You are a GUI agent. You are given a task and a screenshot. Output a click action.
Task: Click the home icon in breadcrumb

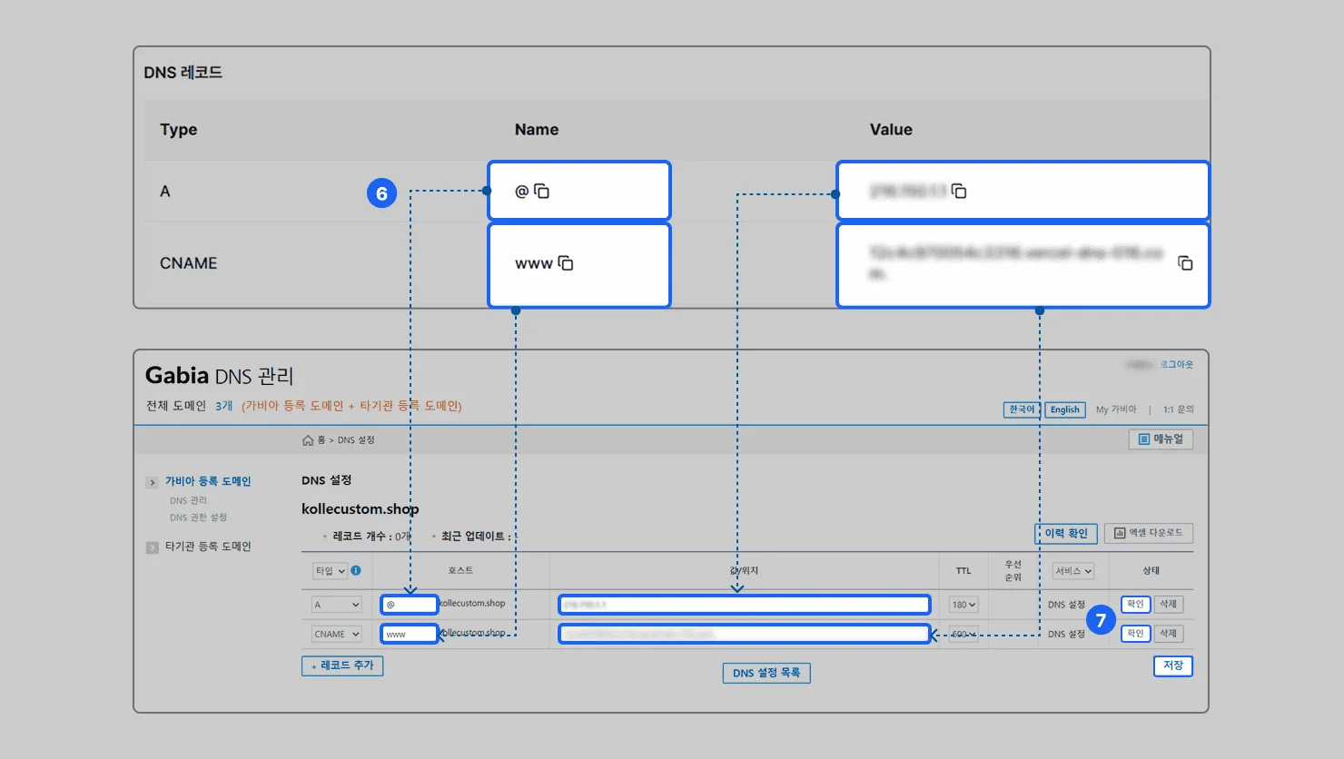pyautogui.click(x=308, y=440)
